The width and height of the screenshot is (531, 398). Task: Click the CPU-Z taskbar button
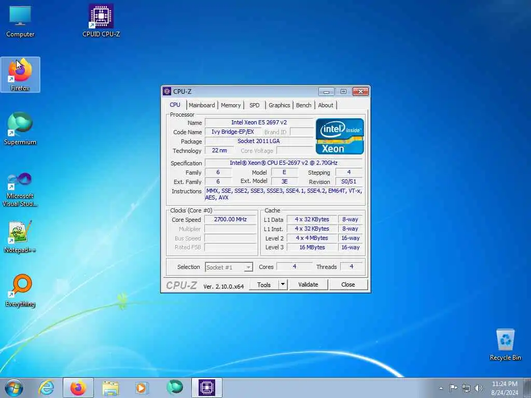(206, 388)
